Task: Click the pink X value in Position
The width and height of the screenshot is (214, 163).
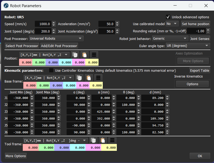Action: (x=26, y=62)
